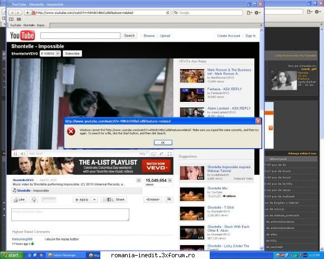Image resolution: width=324 pixels, height=259 pixels.
Task: Show bookmarks via the open book icon
Action: (x=11, y=19)
